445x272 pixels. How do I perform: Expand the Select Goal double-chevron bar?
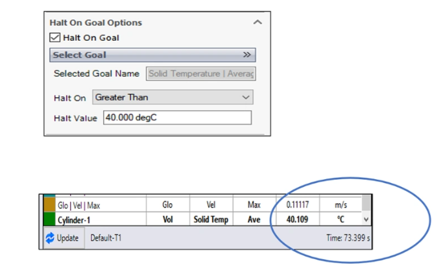[247, 55]
